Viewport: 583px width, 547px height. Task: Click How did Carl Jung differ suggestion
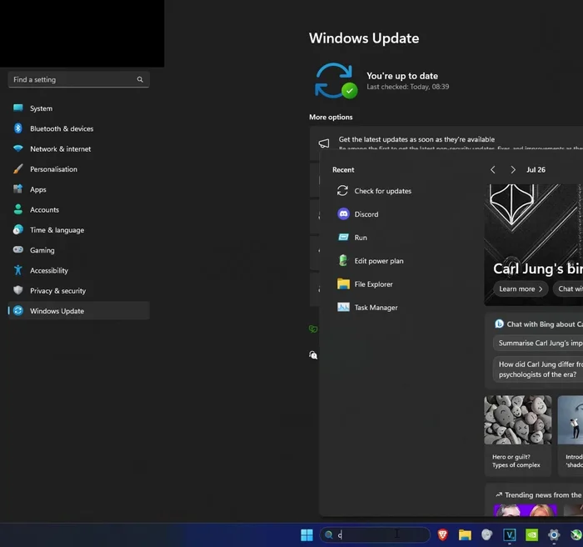(x=538, y=369)
